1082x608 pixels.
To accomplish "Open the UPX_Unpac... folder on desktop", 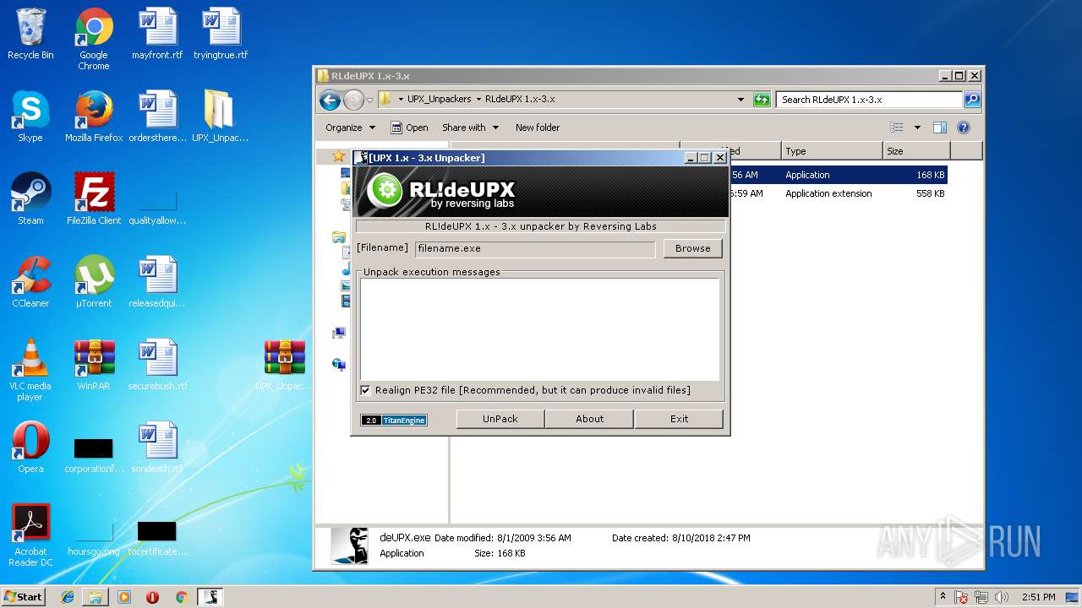I will [220, 117].
